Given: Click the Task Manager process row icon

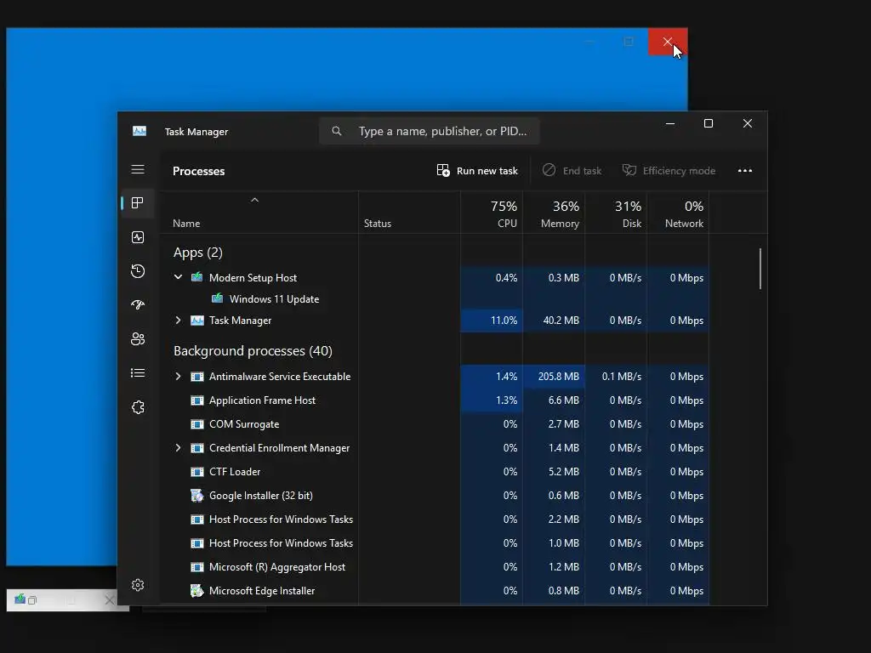Looking at the screenshot, I should [x=197, y=321].
